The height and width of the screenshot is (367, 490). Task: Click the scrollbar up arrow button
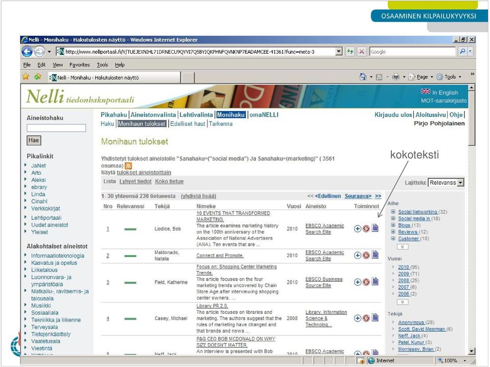coord(472,87)
